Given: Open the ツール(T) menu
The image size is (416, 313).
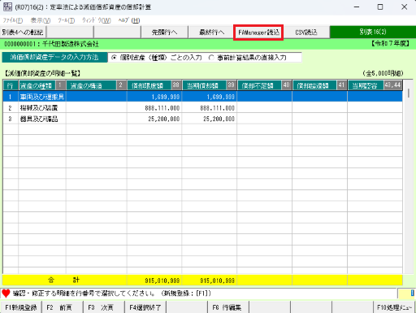Looking at the screenshot, I should tap(67, 20).
